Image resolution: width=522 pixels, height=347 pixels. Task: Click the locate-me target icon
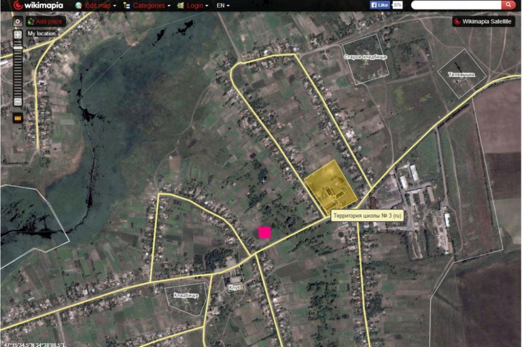click(18, 22)
